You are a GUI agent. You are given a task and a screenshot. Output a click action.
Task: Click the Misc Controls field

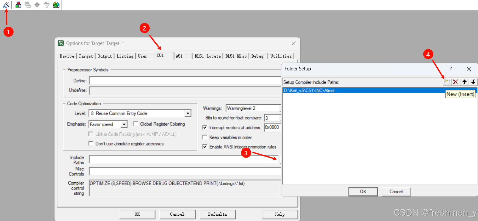click(x=185, y=171)
